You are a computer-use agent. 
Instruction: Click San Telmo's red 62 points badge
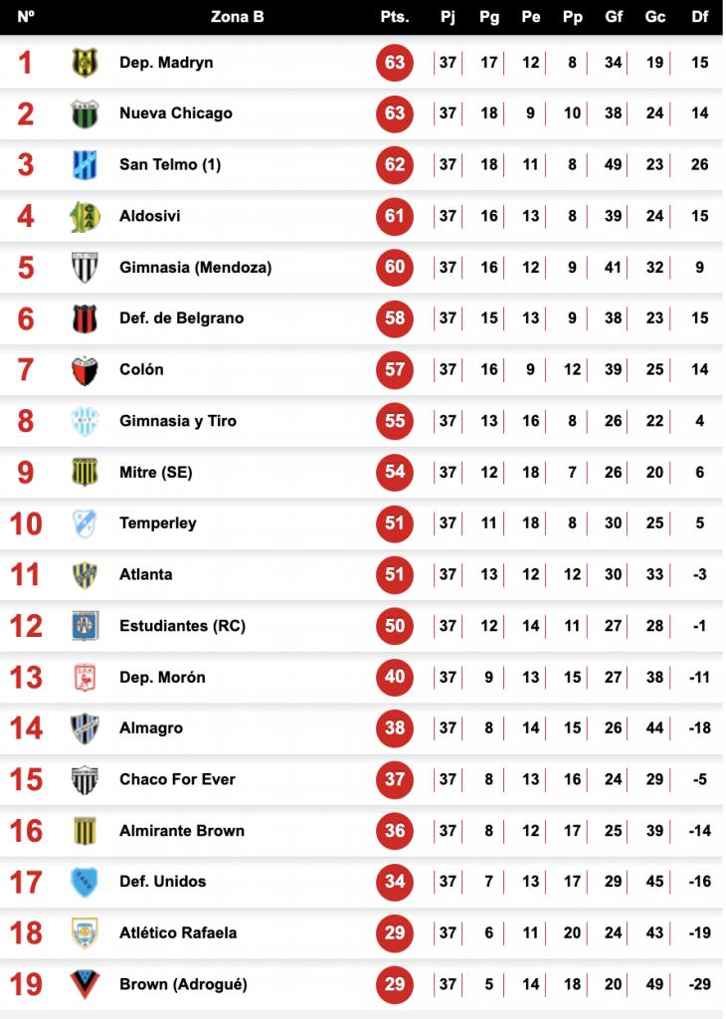click(x=395, y=164)
